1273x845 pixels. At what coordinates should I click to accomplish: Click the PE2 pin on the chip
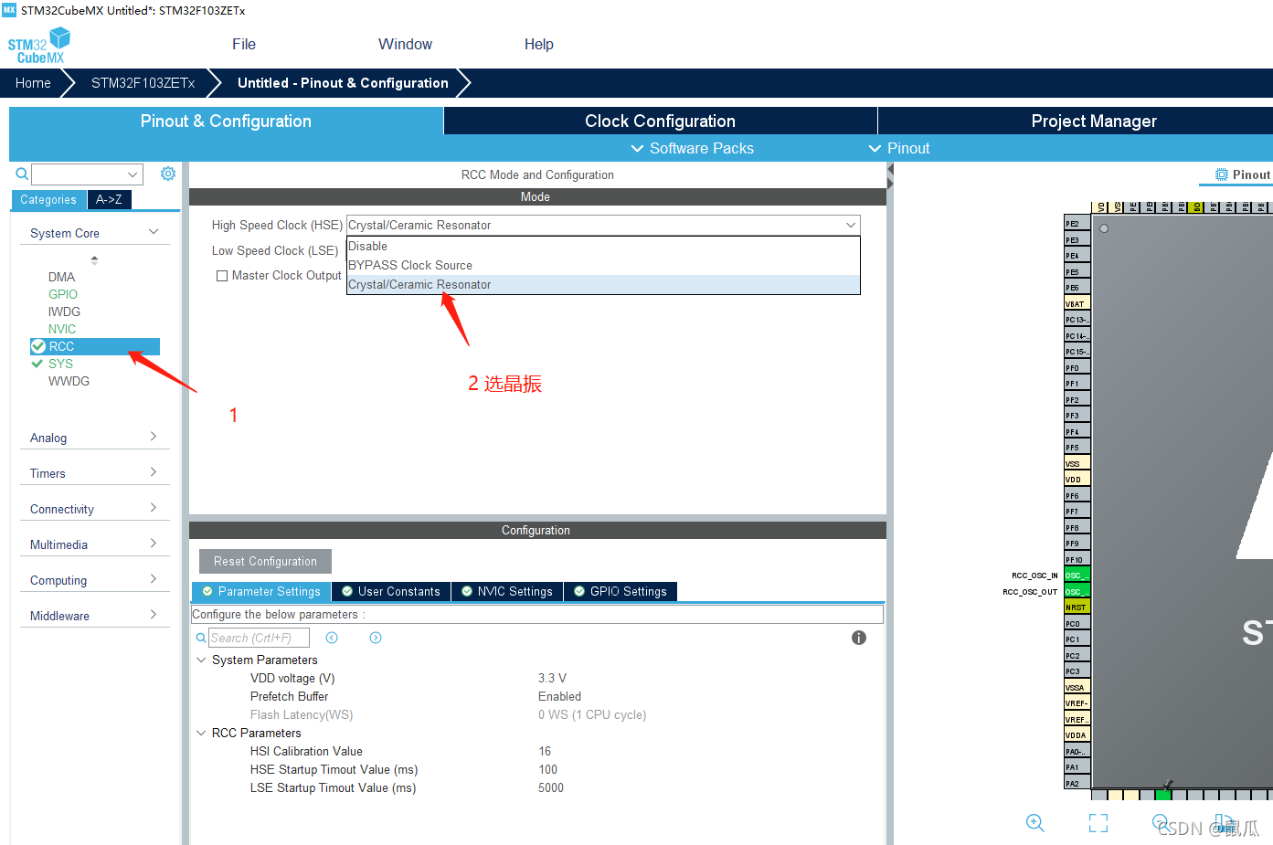1077,224
